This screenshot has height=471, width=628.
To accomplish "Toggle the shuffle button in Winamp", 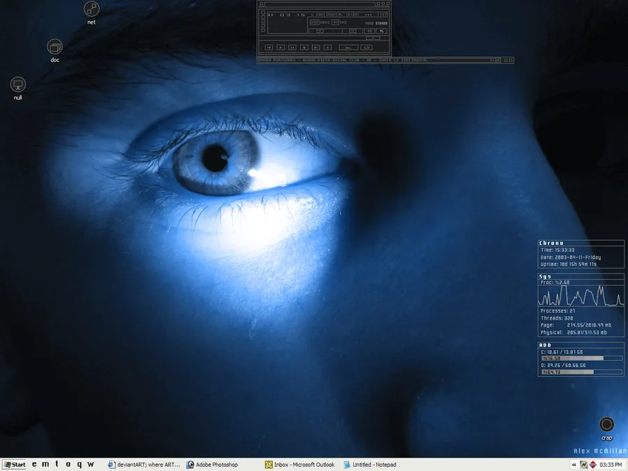I will (348, 47).
